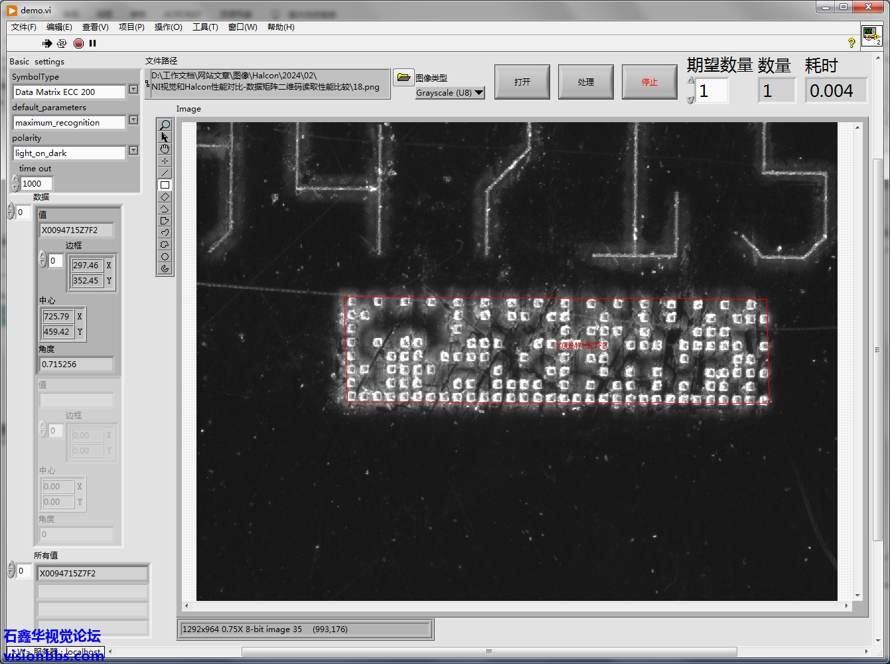Image resolution: width=890 pixels, height=664 pixels.
Task: Click the VI icon pane top right
Action: (871, 35)
